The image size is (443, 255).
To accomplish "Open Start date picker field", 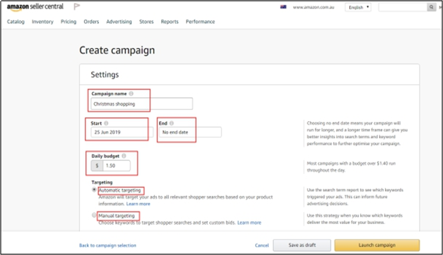I will pos(122,132).
